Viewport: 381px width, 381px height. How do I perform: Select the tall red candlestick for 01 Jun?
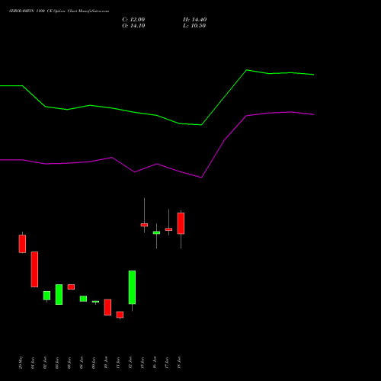coord(34,269)
